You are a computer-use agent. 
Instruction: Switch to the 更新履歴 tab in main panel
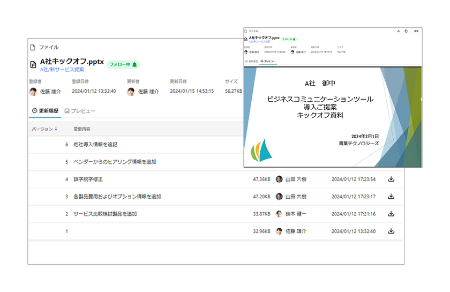(x=45, y=111)
